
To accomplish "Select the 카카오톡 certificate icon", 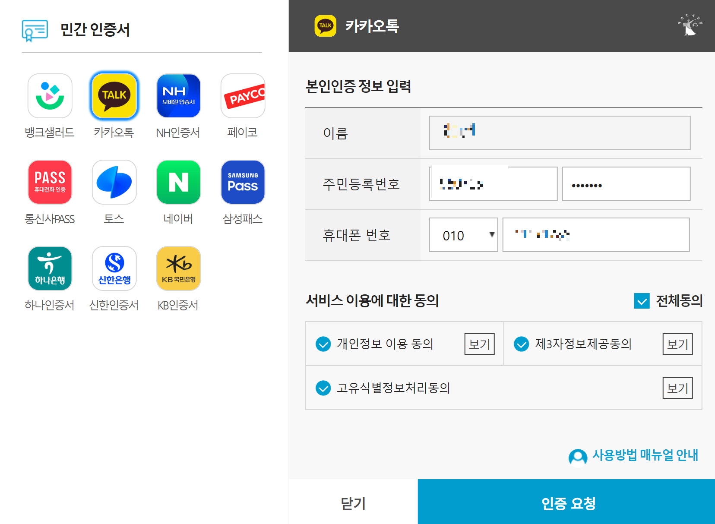I will coord(114,96).
